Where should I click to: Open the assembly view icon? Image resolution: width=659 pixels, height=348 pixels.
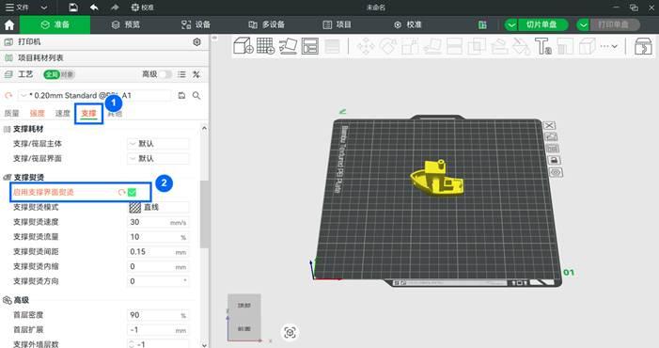643,46
